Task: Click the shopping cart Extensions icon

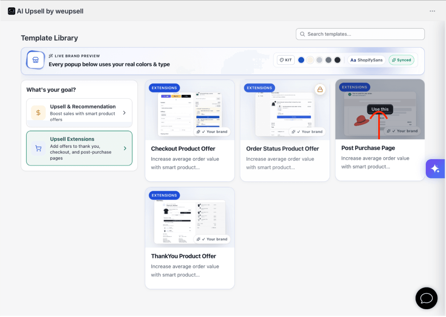Action: tap(38, 148)
